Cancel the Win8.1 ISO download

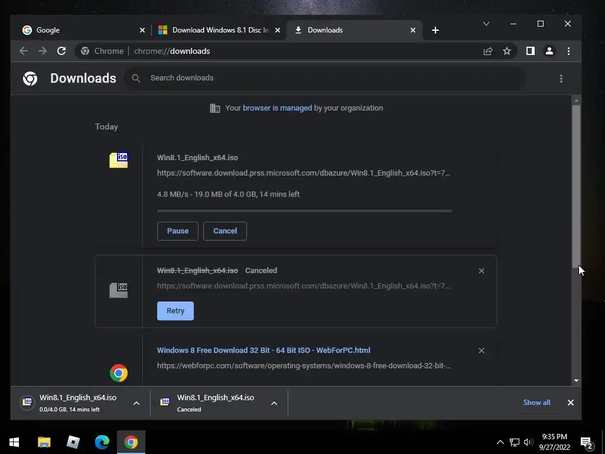pos(225,231)
